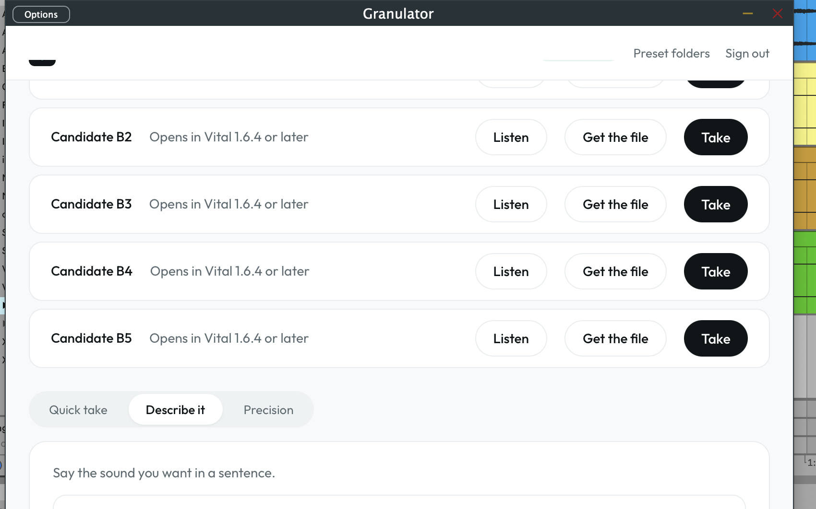Viewport: 816px width, 509px height.
Task: Open the Options menu button
Action: 41,14
